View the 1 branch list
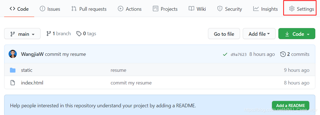320x115 pixels. (58, 34)
